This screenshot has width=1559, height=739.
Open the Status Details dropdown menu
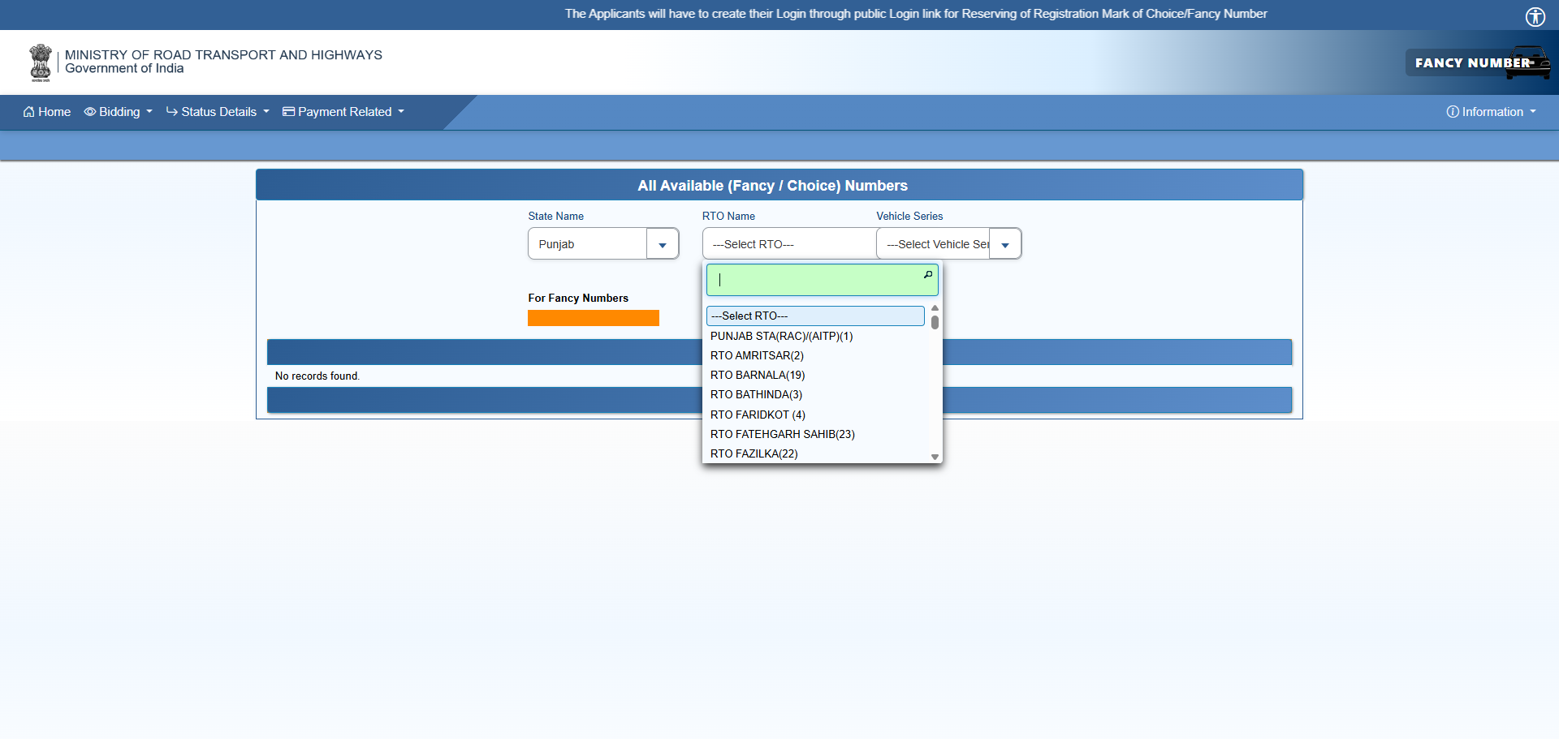pyautogui.click(x=218, y=112)
